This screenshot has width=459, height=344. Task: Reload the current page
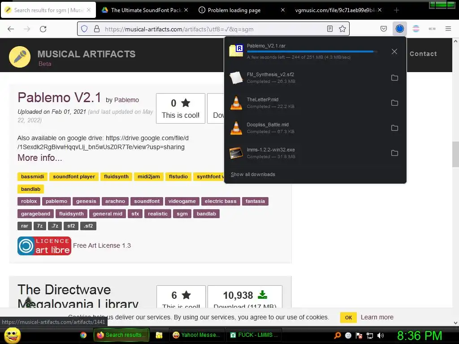coord(43,29)
